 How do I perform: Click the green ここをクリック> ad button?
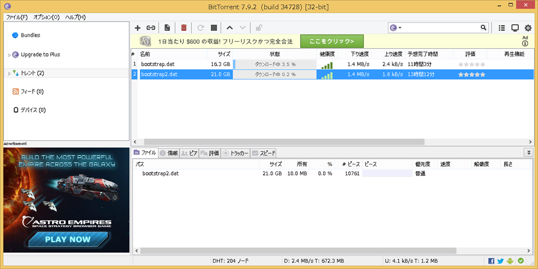(x=332, y=41)
